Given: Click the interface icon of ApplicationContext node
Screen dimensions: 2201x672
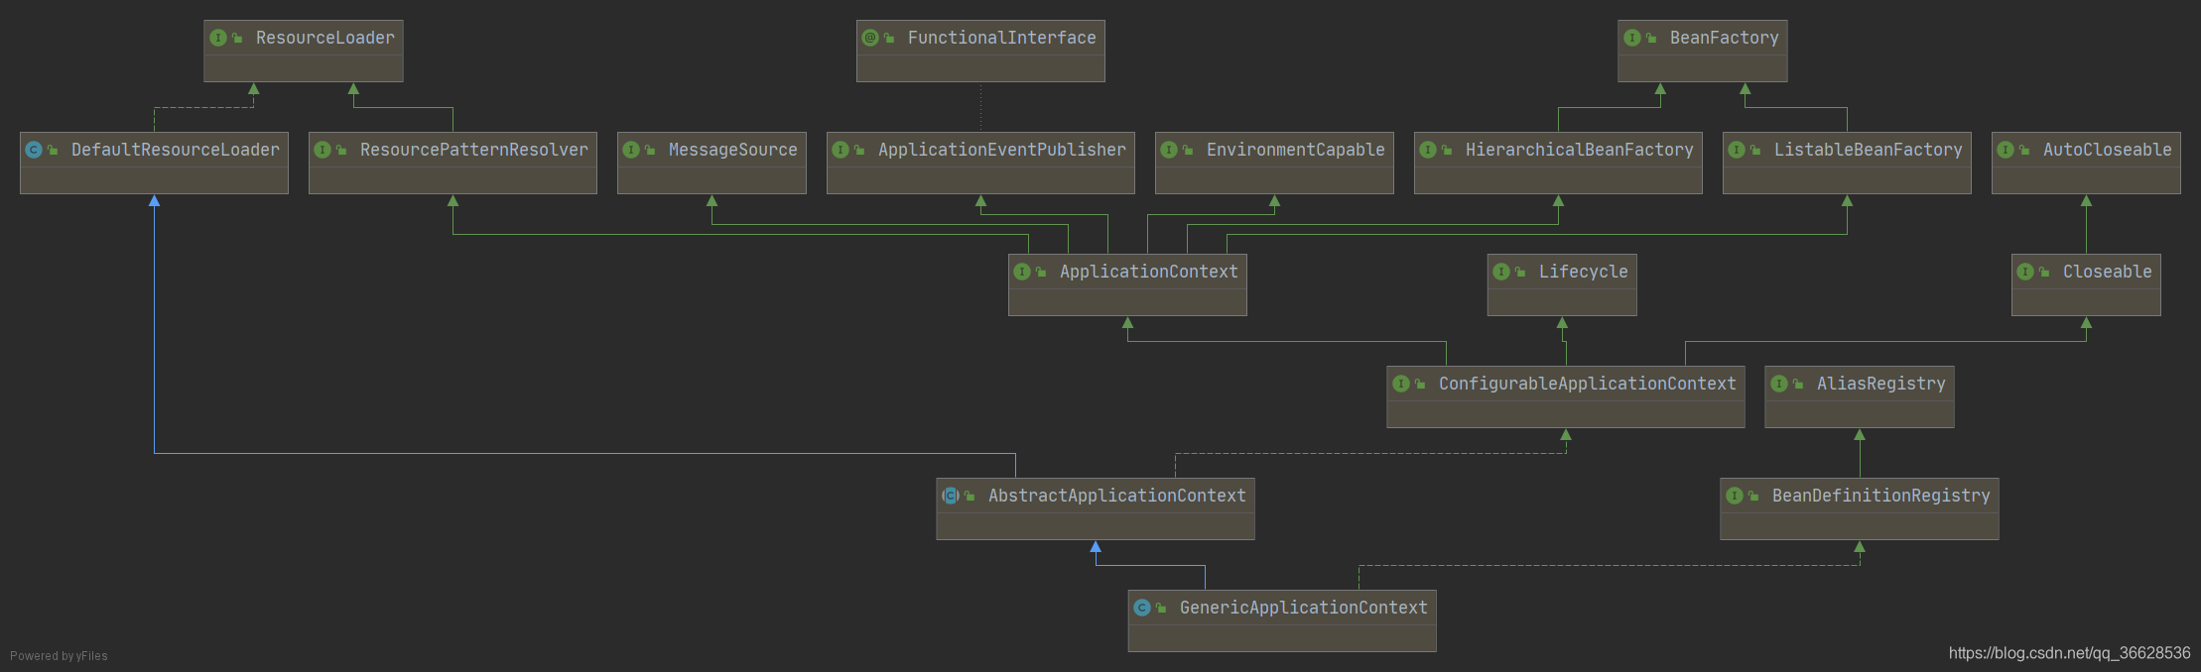Looking at the screenshot, I should point(1022,272).
